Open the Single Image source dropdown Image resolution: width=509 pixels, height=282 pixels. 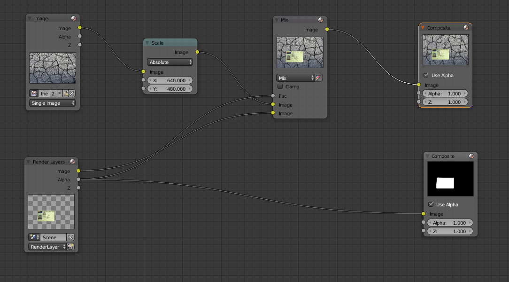point(52,103)
